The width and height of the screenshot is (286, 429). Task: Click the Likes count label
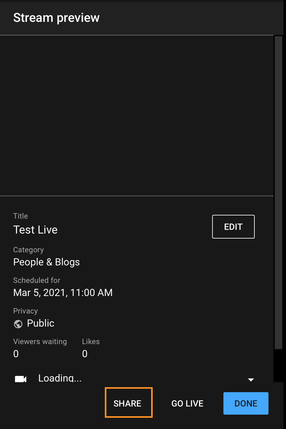[x=91, y=342]
